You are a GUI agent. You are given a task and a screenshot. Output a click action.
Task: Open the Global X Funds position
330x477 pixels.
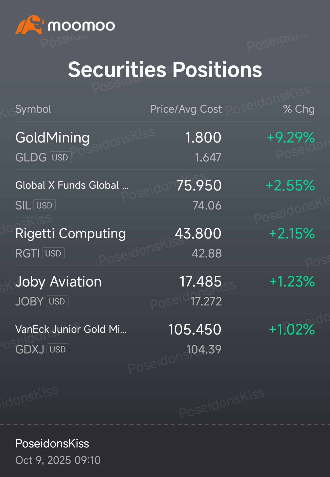coord(72,185)
